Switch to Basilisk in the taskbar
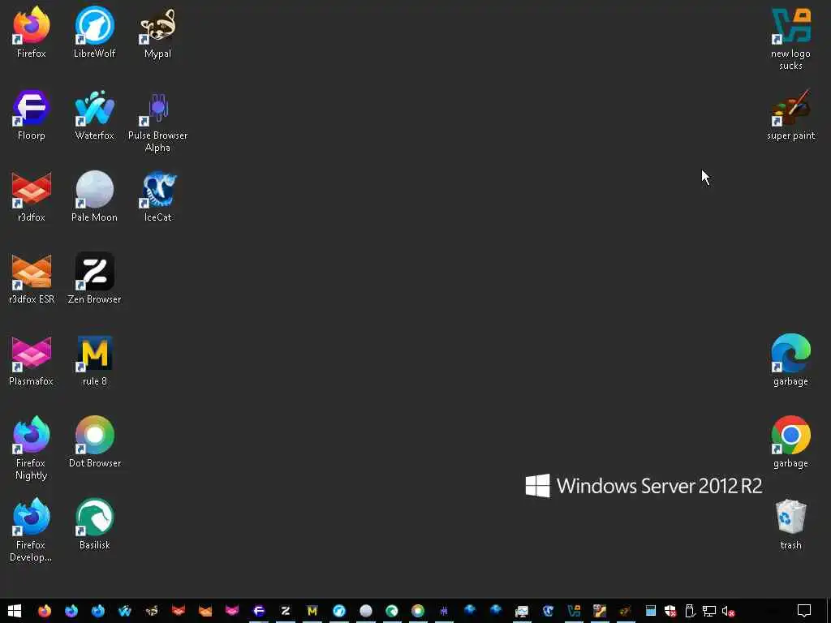This screenshot has width=831, height=623. point(392,611)
